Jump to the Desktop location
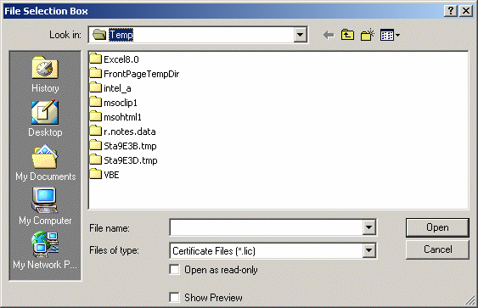 tap(45, 119)
